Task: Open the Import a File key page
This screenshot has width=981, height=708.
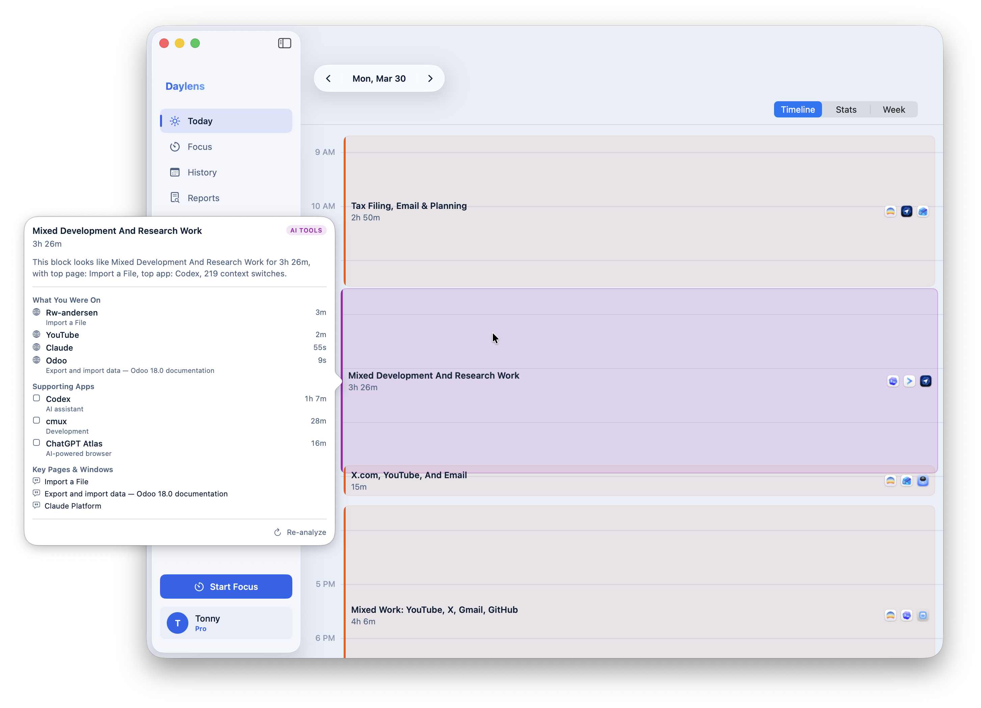Action: point(66,481)
